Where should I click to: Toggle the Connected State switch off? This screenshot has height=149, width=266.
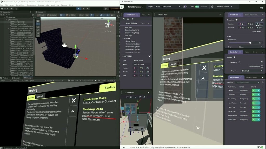coord(197,6)
